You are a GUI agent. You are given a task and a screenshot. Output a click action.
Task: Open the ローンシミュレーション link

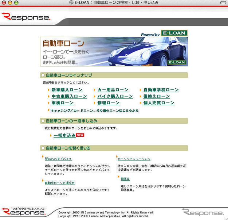coord(134,159)
